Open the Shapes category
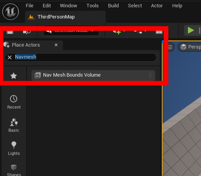This screenshot has height=176, width=201. (x=14, y=170)
